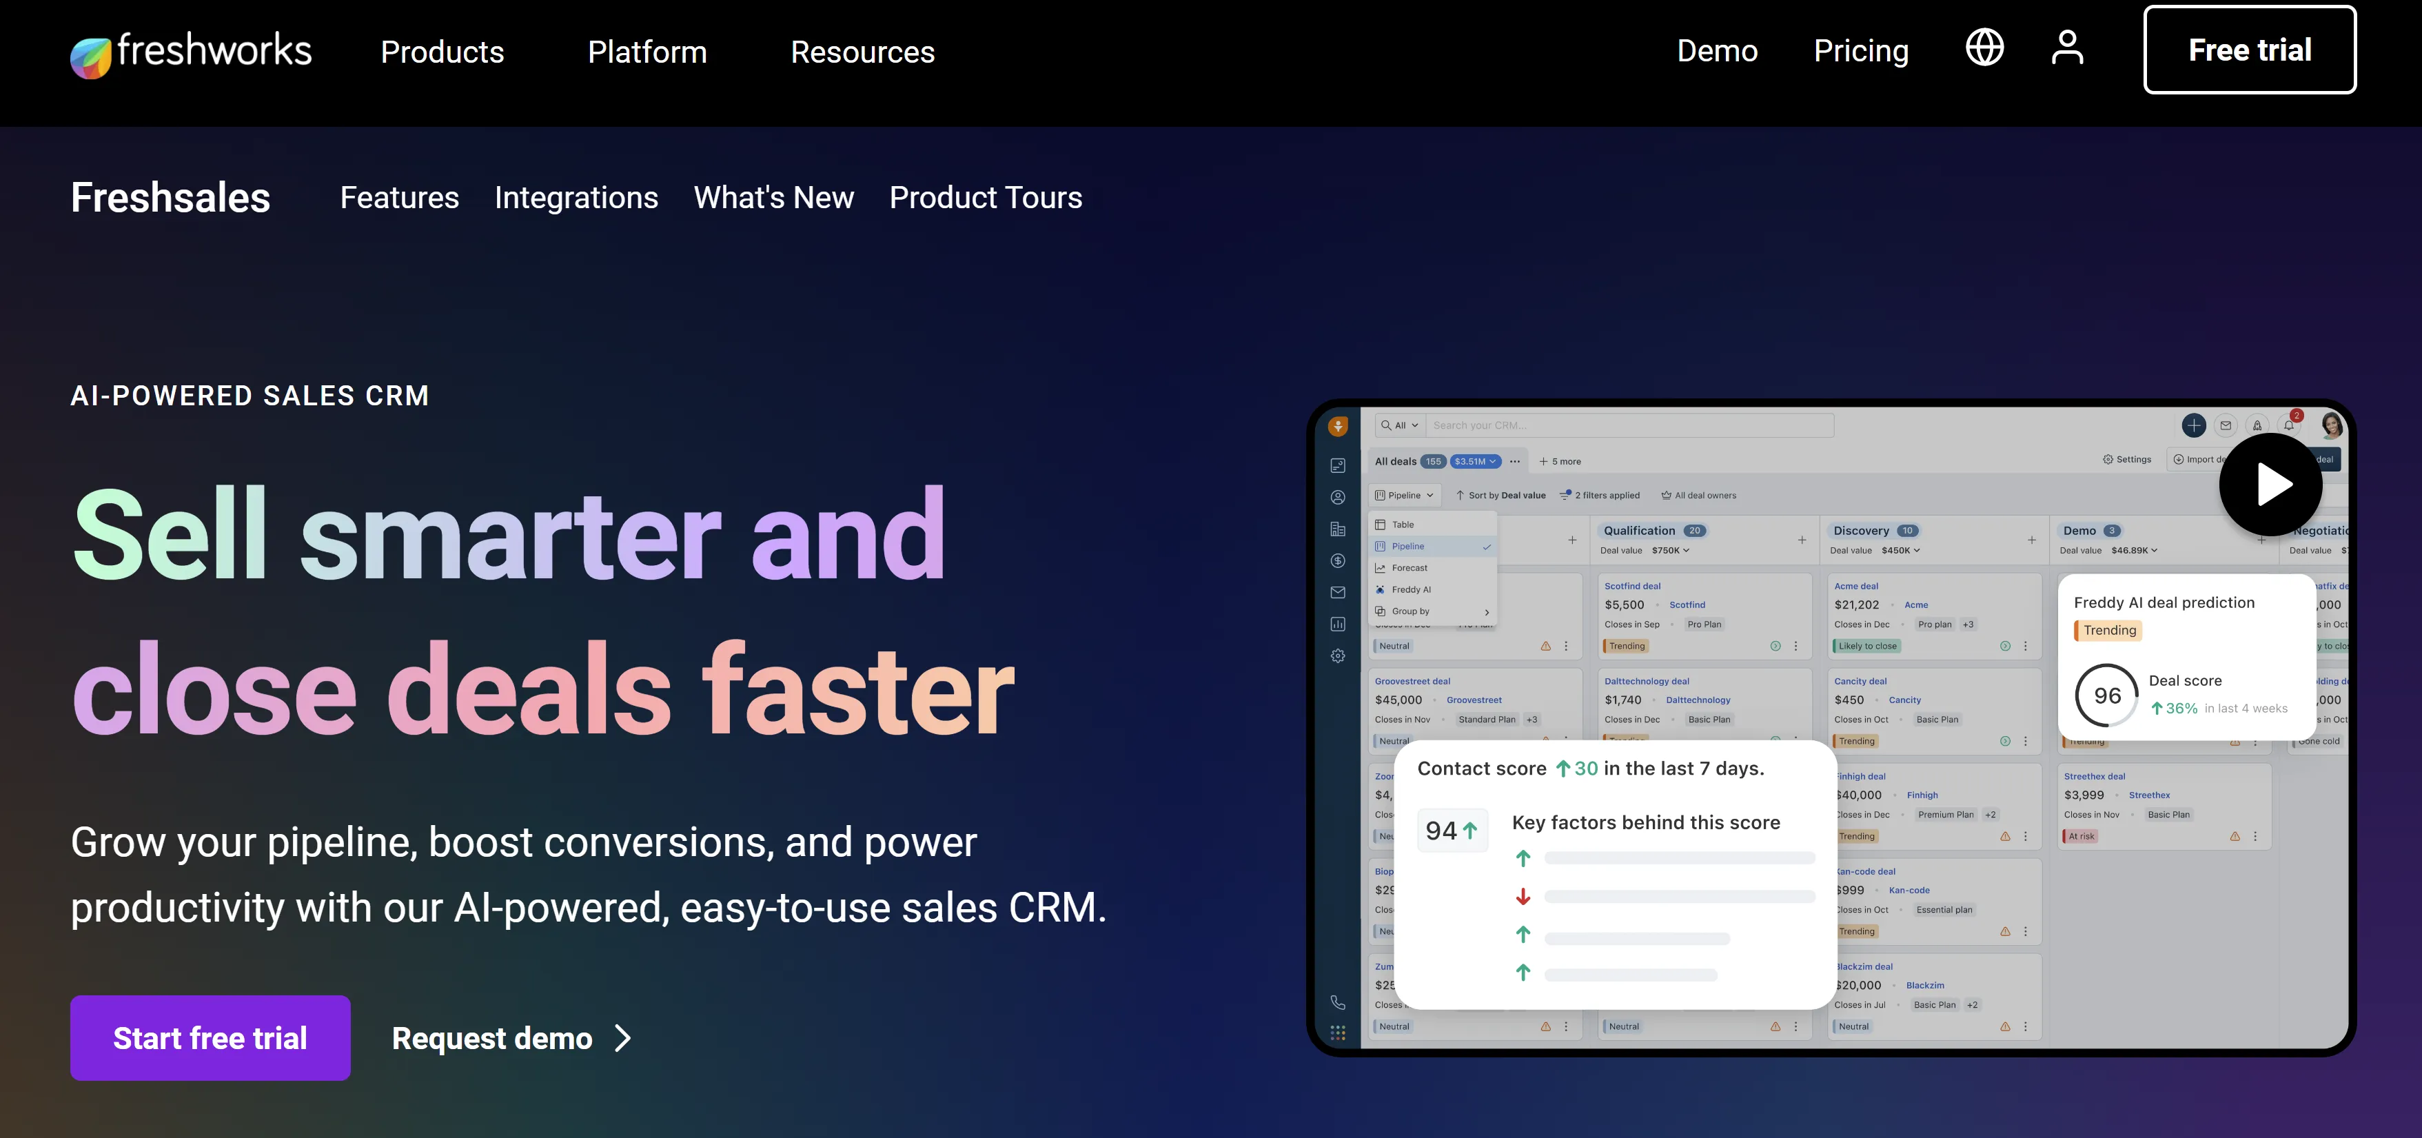The height and width of the screenshot is (1138, 2422).
Task: Click the Free trial button
Action: [x=2249, y=50]
